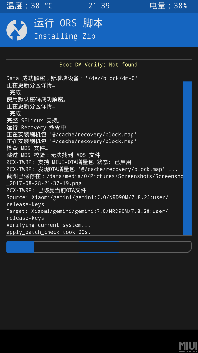
Task: Click the saved screenshot path log line
Action: 95,180
